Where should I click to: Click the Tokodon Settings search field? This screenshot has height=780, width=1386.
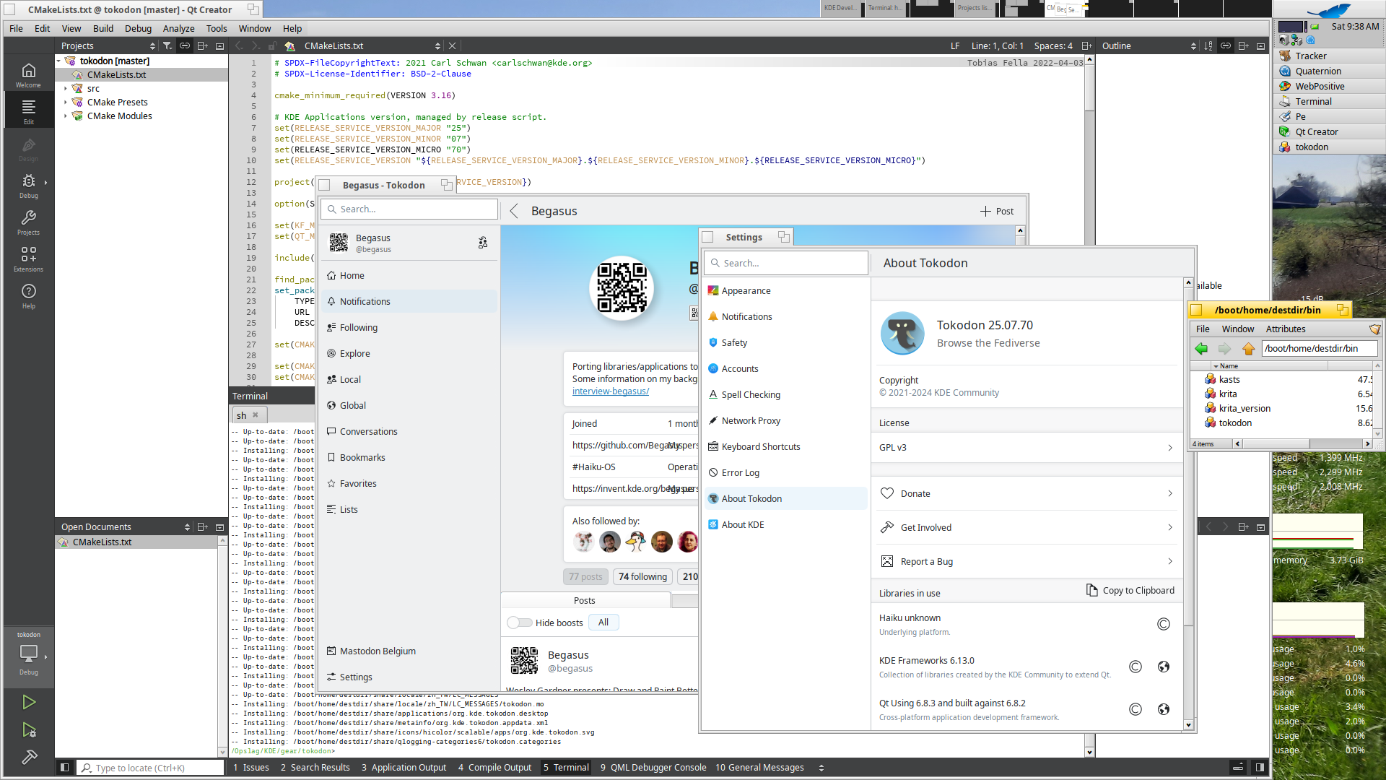(786, 263)
